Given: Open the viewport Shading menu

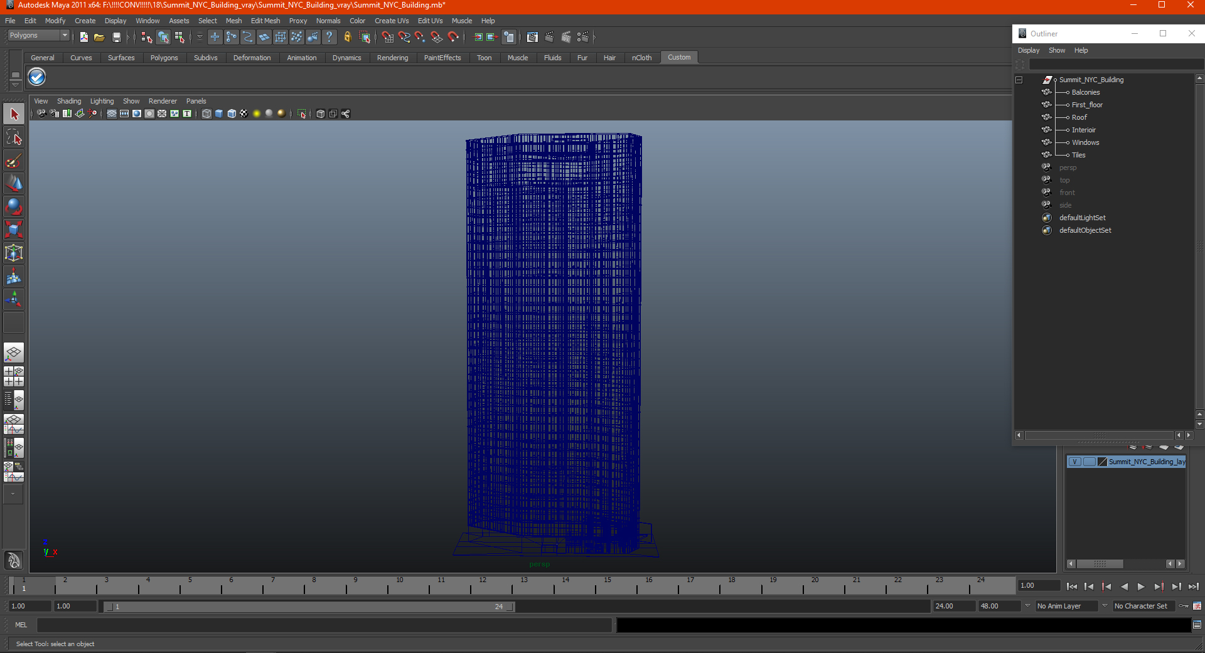Looking at the screenshot, I should 69,101.
